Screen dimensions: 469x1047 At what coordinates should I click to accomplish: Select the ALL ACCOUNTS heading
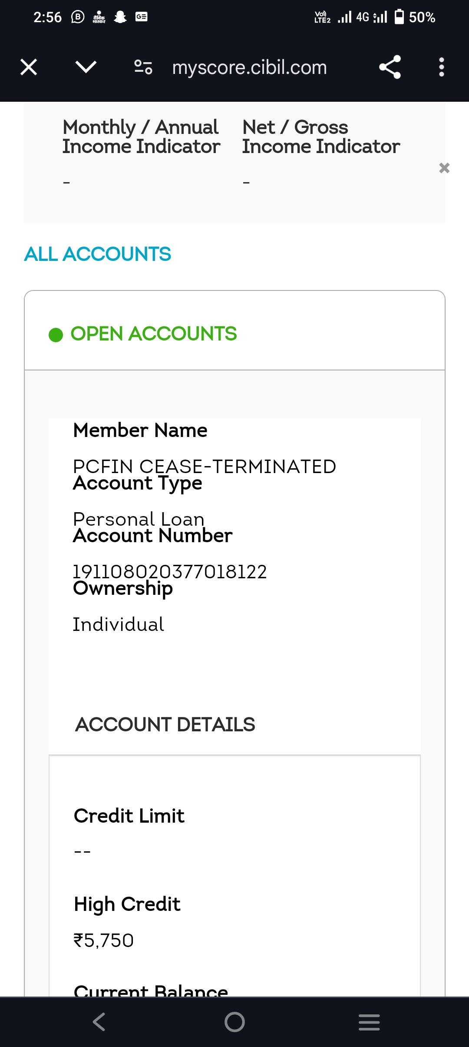tap(98, 254)
